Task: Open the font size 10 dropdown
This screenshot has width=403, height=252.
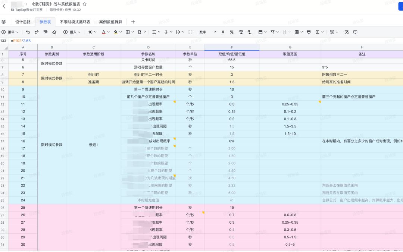Action: [x=92, y=32]
